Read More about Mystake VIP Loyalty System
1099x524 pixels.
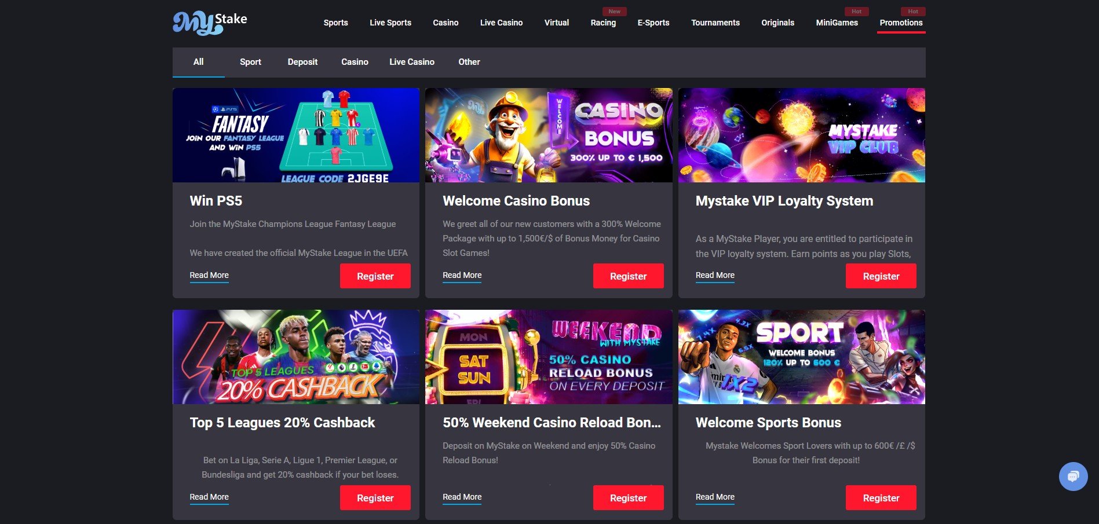[715, 276]
